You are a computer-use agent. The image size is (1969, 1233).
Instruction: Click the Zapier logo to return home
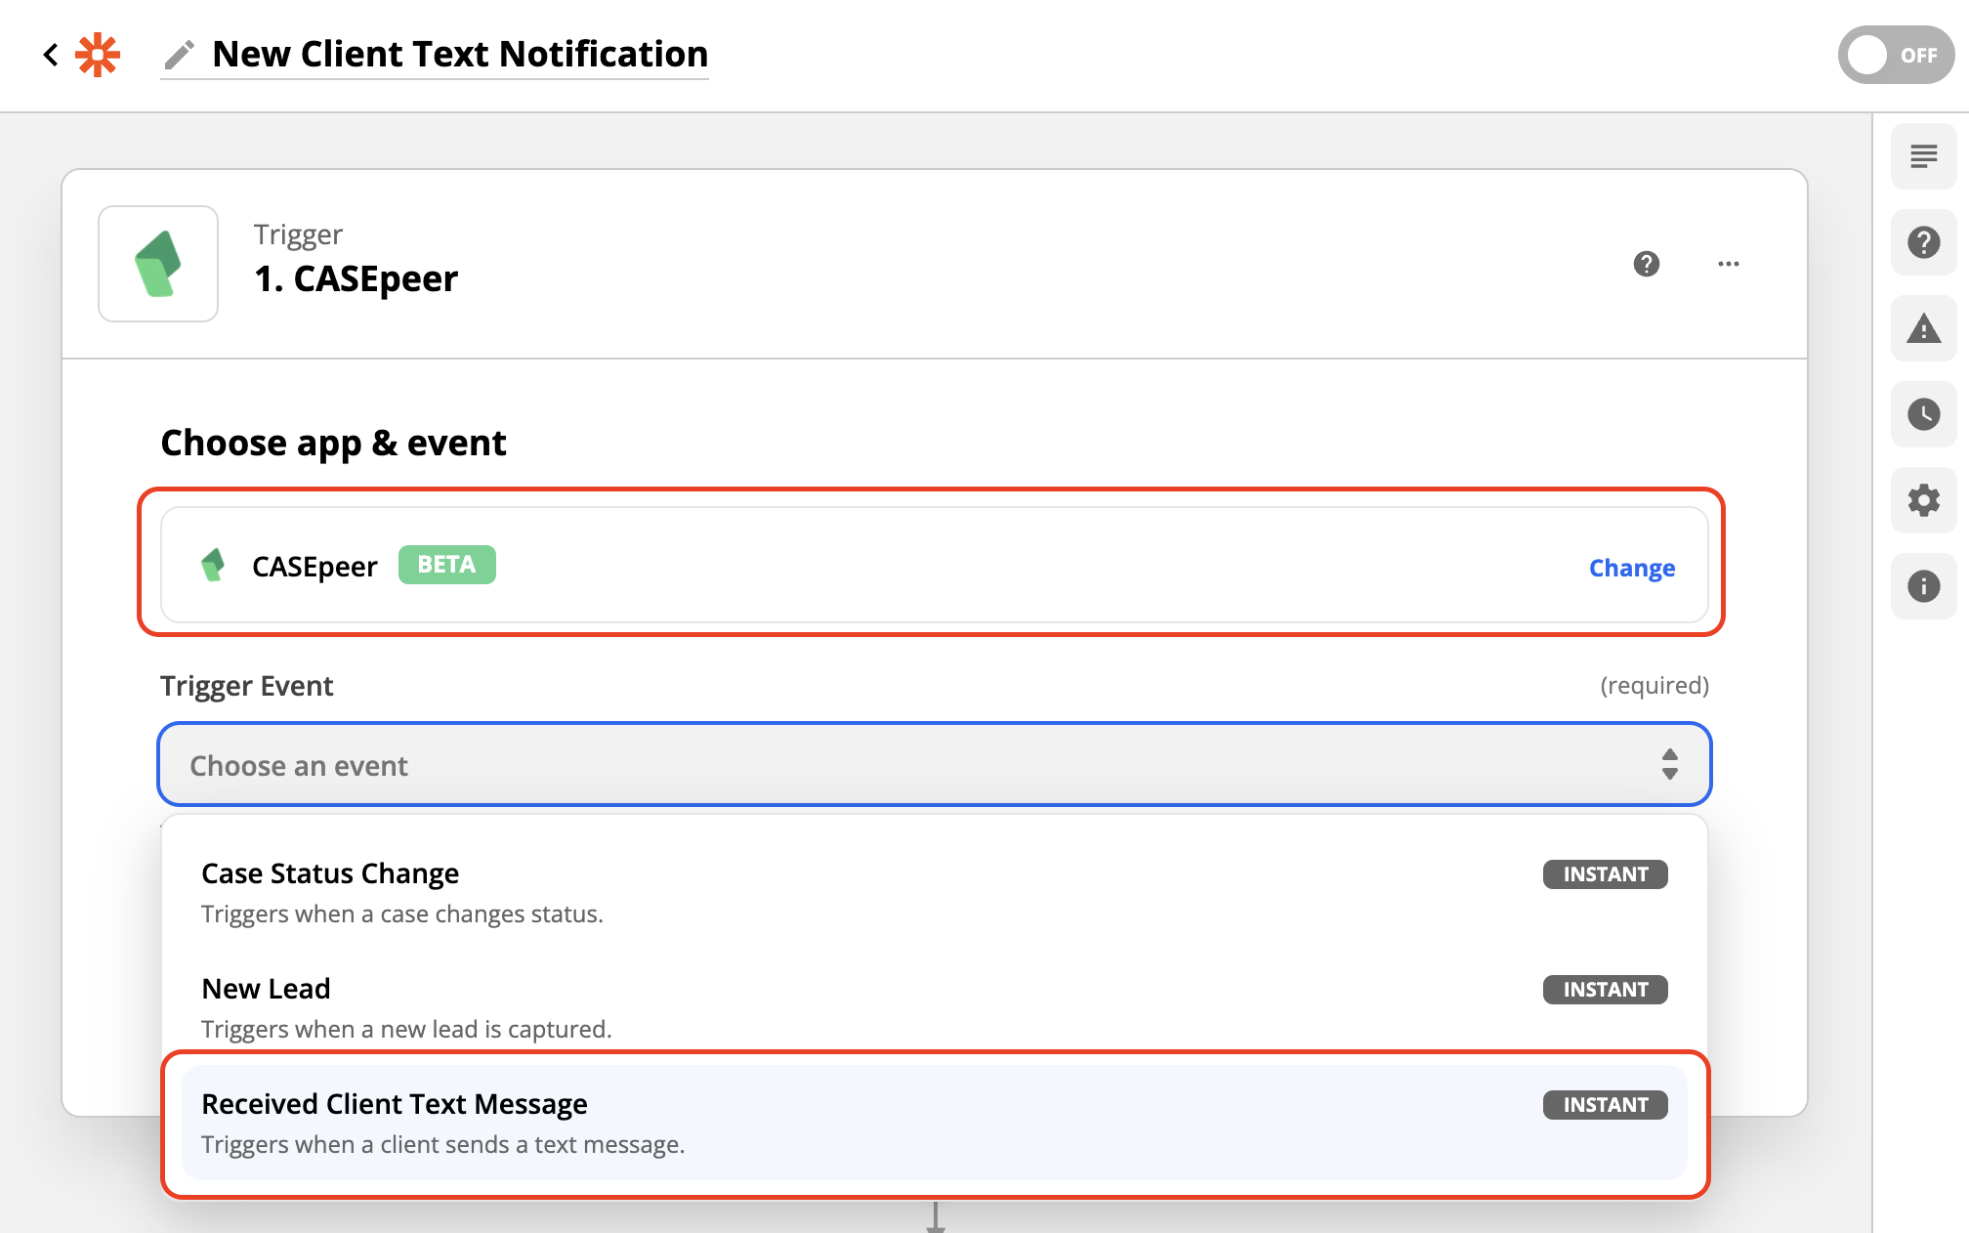(99, 55)
